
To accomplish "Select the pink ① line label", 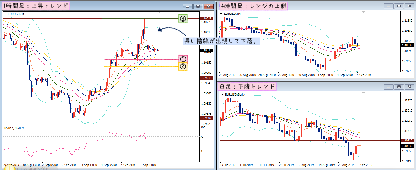I will tap(183, 59).
